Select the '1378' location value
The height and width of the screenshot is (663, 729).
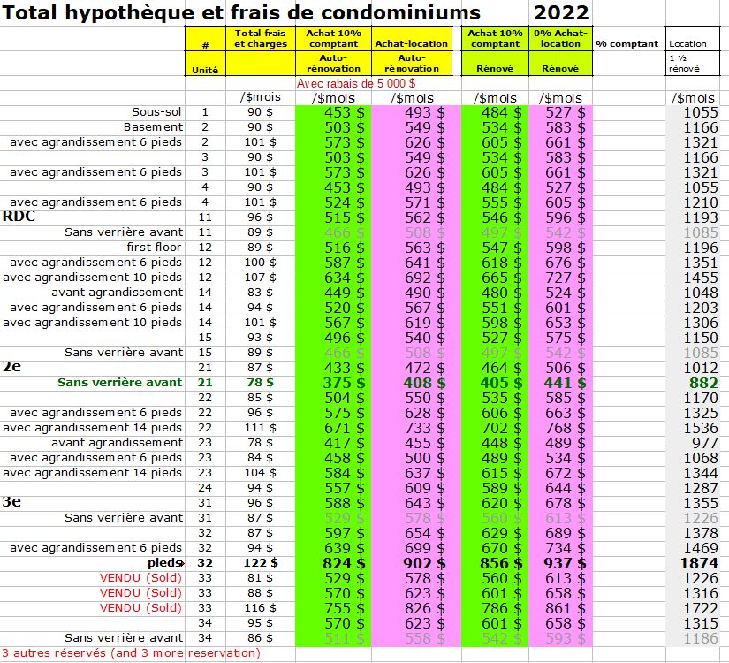pyautogui.click(x=701, y=533)
